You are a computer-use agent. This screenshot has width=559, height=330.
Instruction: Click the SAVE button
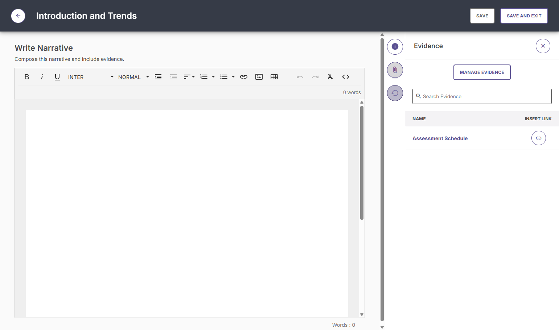(x=482, y=16)
